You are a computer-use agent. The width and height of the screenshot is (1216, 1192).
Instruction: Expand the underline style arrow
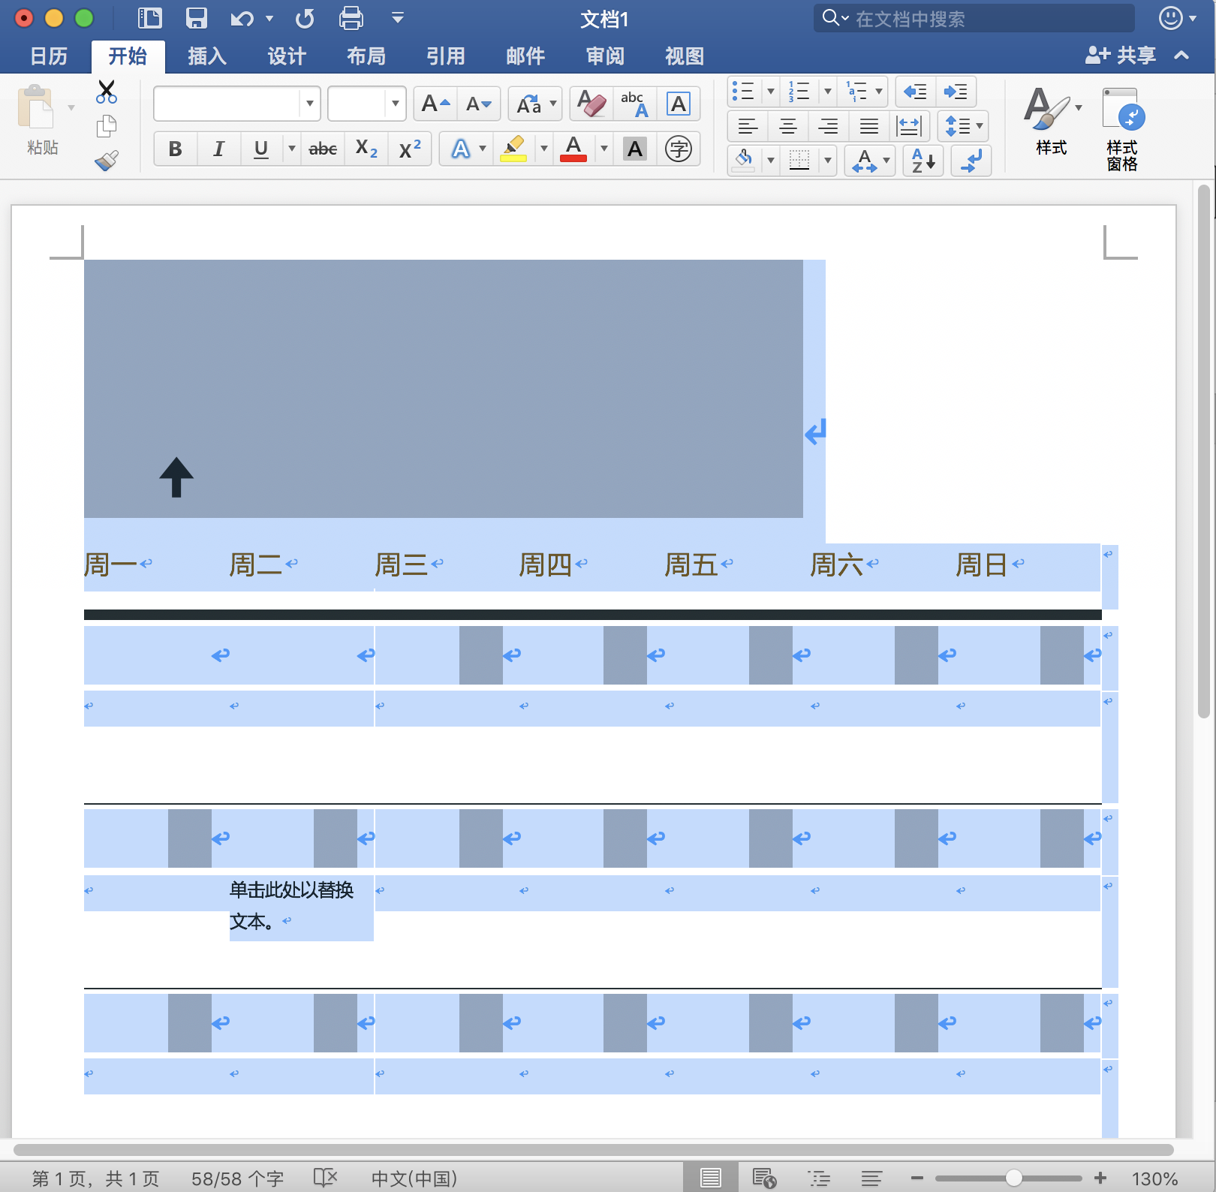[291, 149]
